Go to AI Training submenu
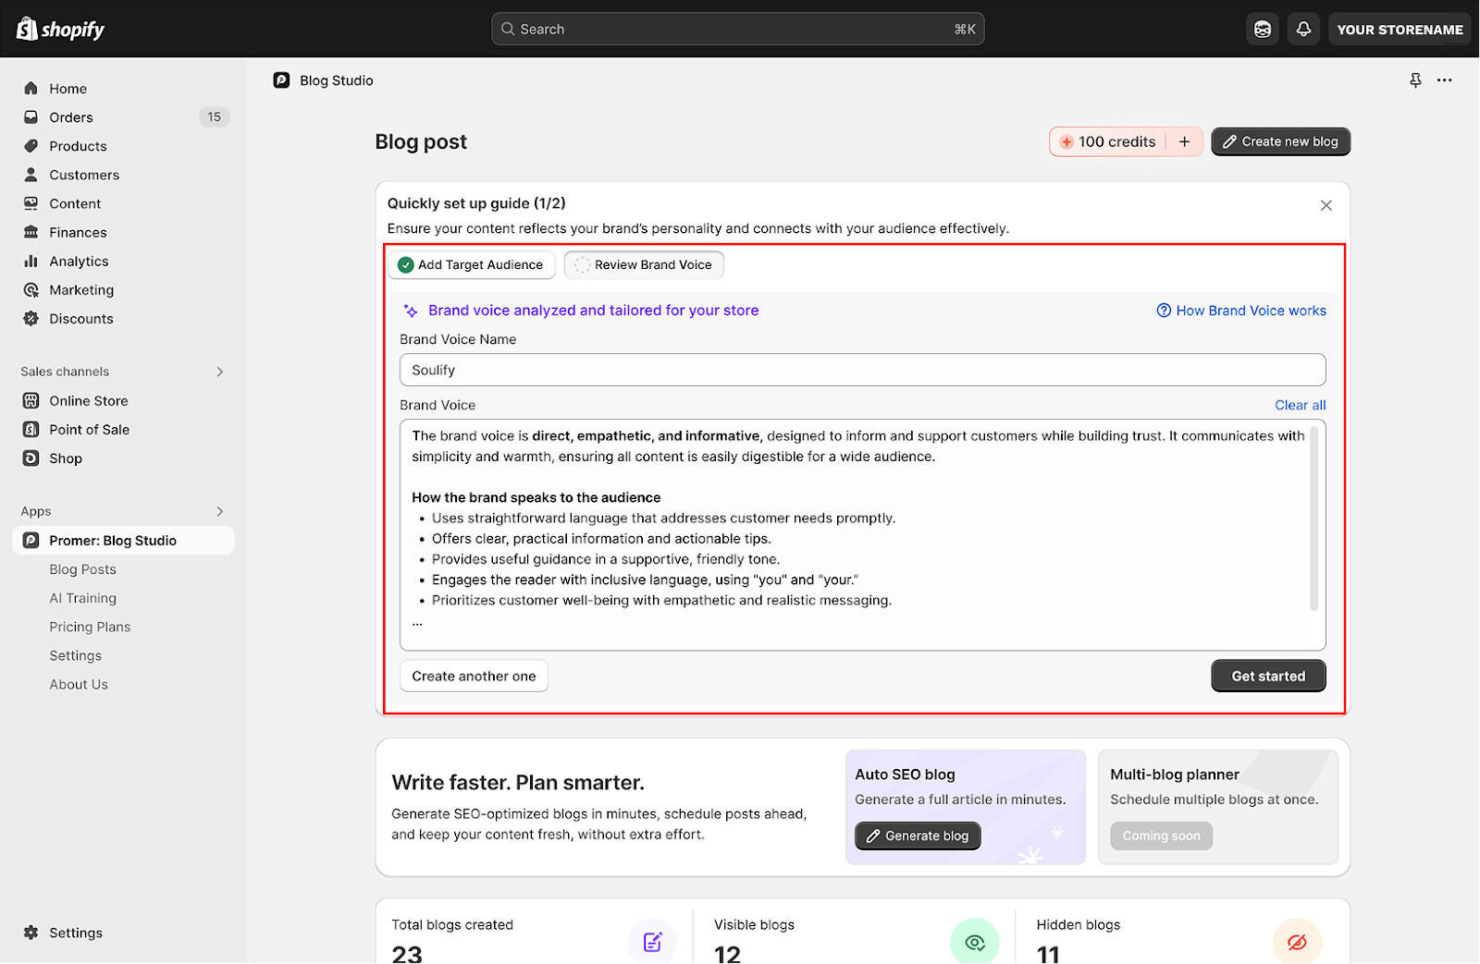The image size is (1480, 964). (83, 598)
